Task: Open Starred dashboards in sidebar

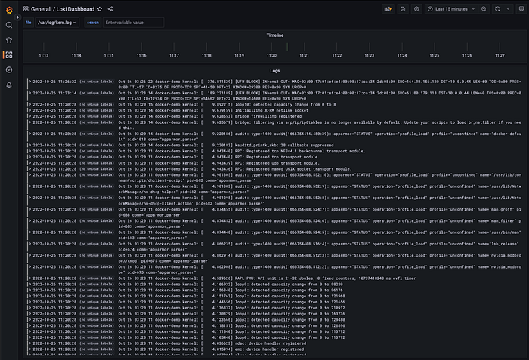Action: (9, 40)
